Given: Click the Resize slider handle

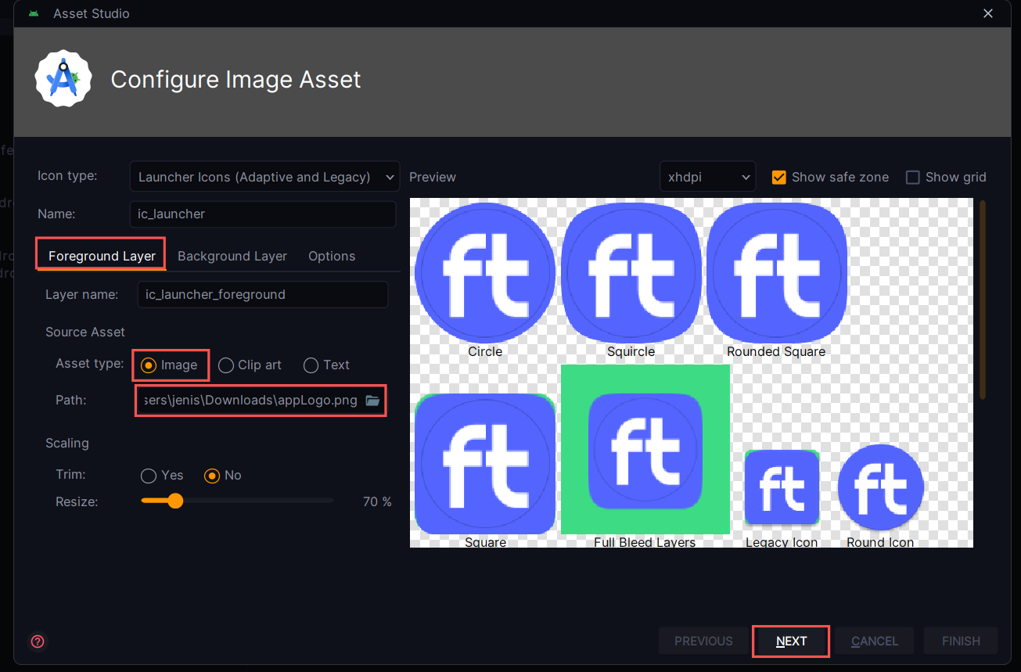Looking at the screenshot, I should [x=175, y=501].
